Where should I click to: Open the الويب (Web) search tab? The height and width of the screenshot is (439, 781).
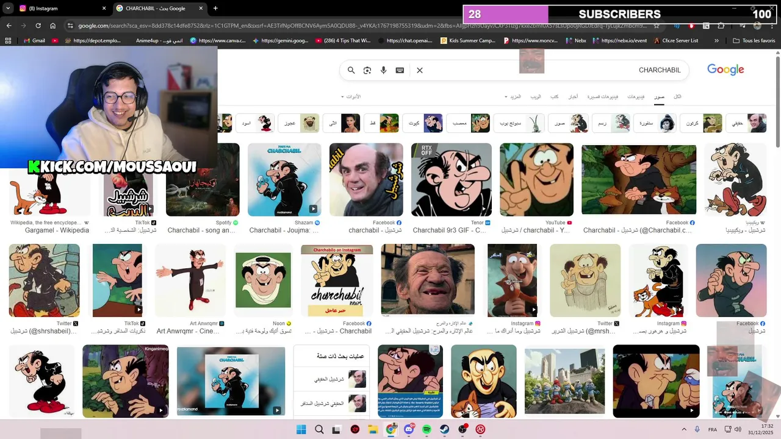click(x=535, y=96)
